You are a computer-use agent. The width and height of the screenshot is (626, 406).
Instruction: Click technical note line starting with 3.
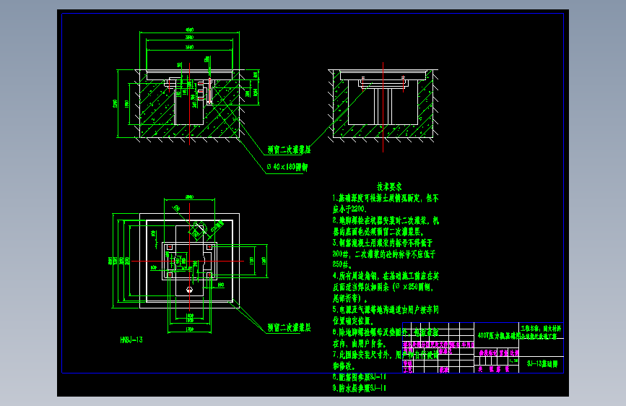pos(383,243)
